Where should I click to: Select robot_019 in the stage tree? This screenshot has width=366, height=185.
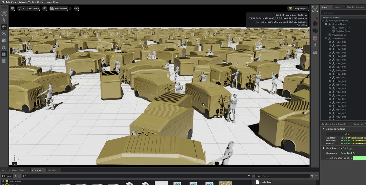[341, 110]
